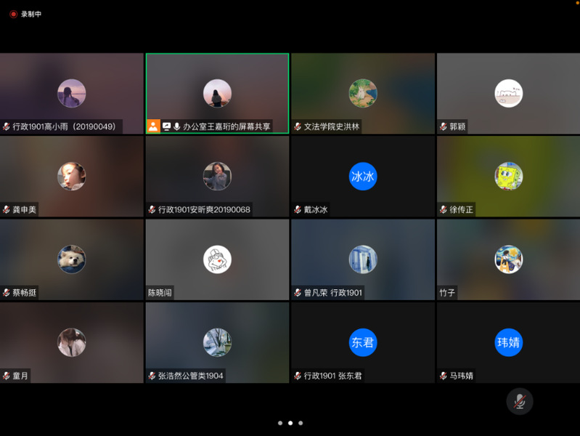The height and width of the screenshot is (436, 580).
Task: Click the blue 冰冰 avatar circle
Action: coord(362,177)
